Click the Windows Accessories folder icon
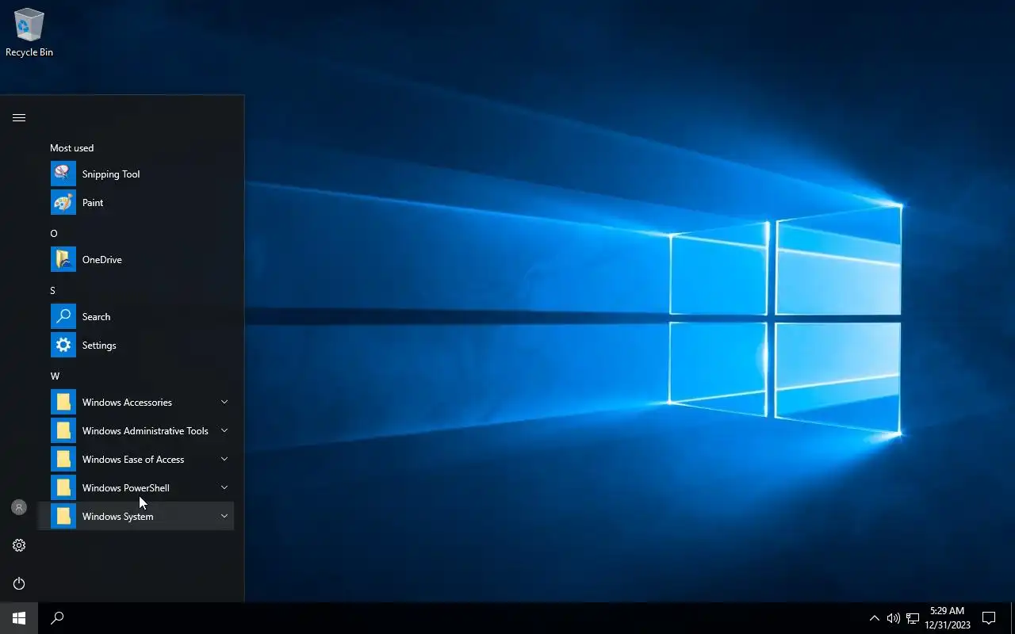1015x634 pixels. tap(63, 402)
